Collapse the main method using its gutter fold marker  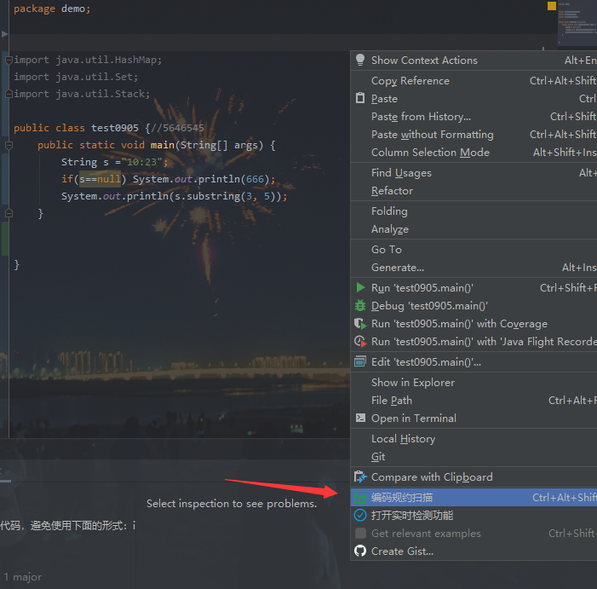coord(9,145)
